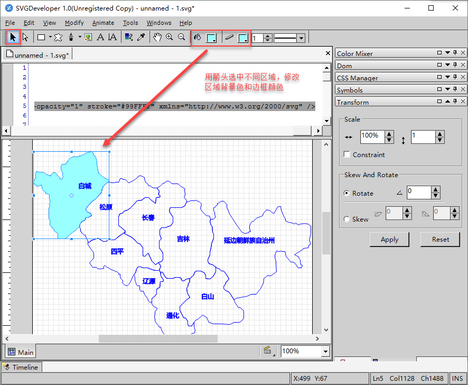
Task: Increase the vertical scale stepper
Action: point(439,134)
